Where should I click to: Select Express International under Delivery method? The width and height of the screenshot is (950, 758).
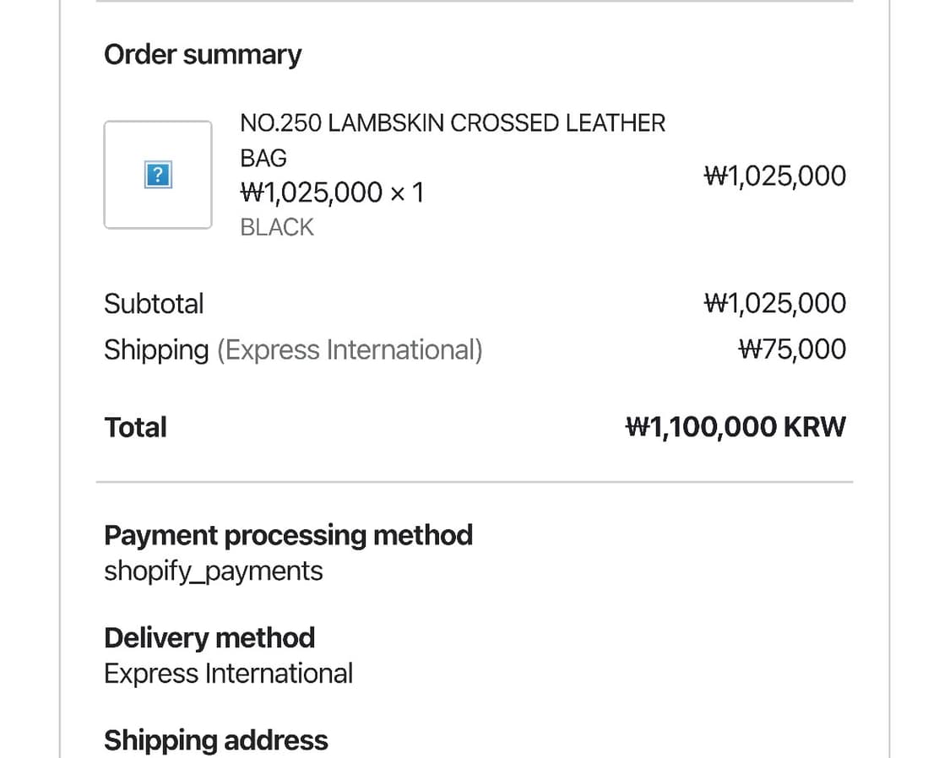pos(228,674)
